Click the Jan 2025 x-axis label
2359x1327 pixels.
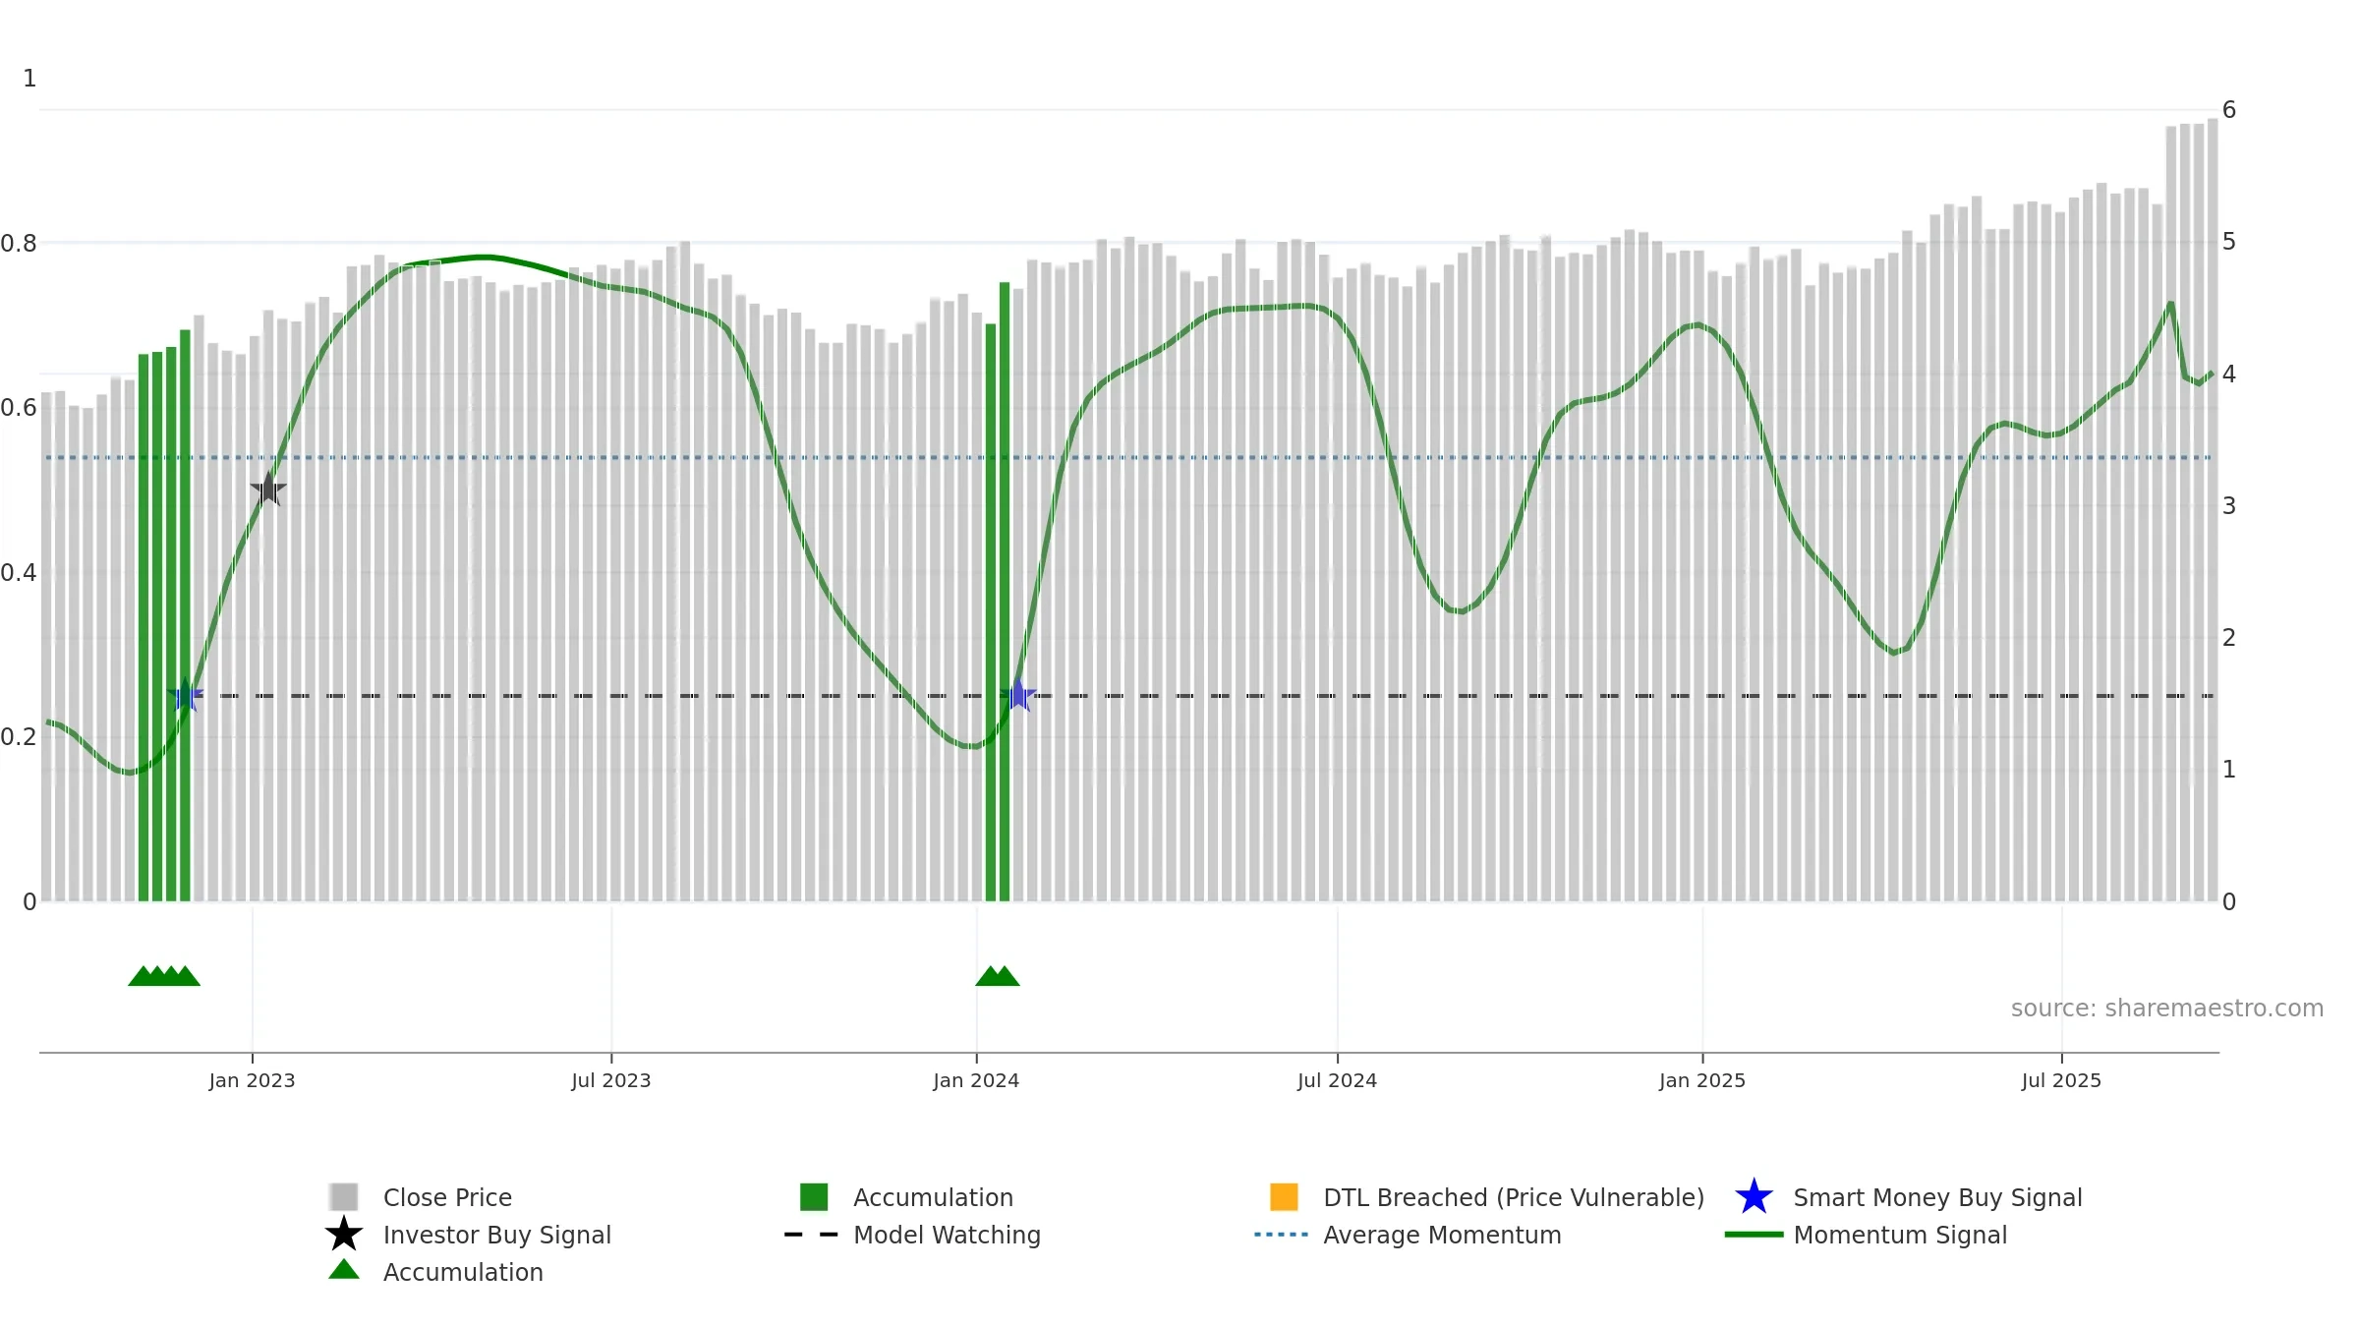[x=1702, y=1081]
